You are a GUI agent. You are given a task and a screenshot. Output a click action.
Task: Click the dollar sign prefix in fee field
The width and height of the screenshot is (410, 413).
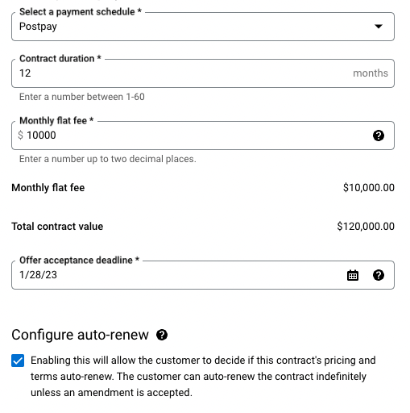pyautogui.click(x=20, y=135)
